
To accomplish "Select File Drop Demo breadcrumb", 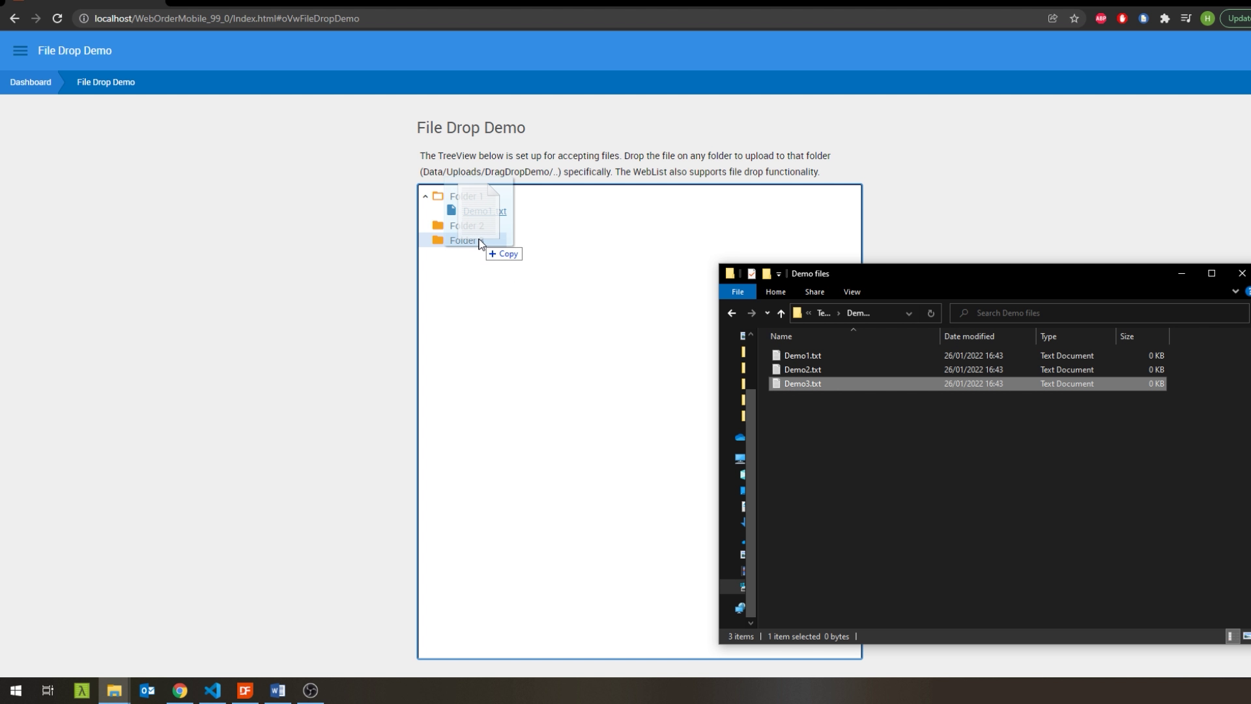I will (x=106, y=82).
